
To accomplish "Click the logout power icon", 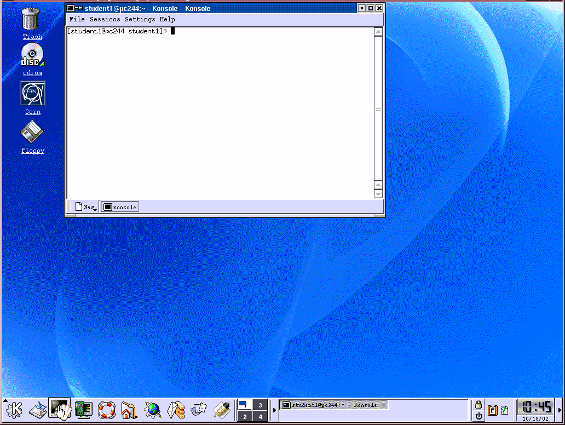I will click(x=478, y=416).
